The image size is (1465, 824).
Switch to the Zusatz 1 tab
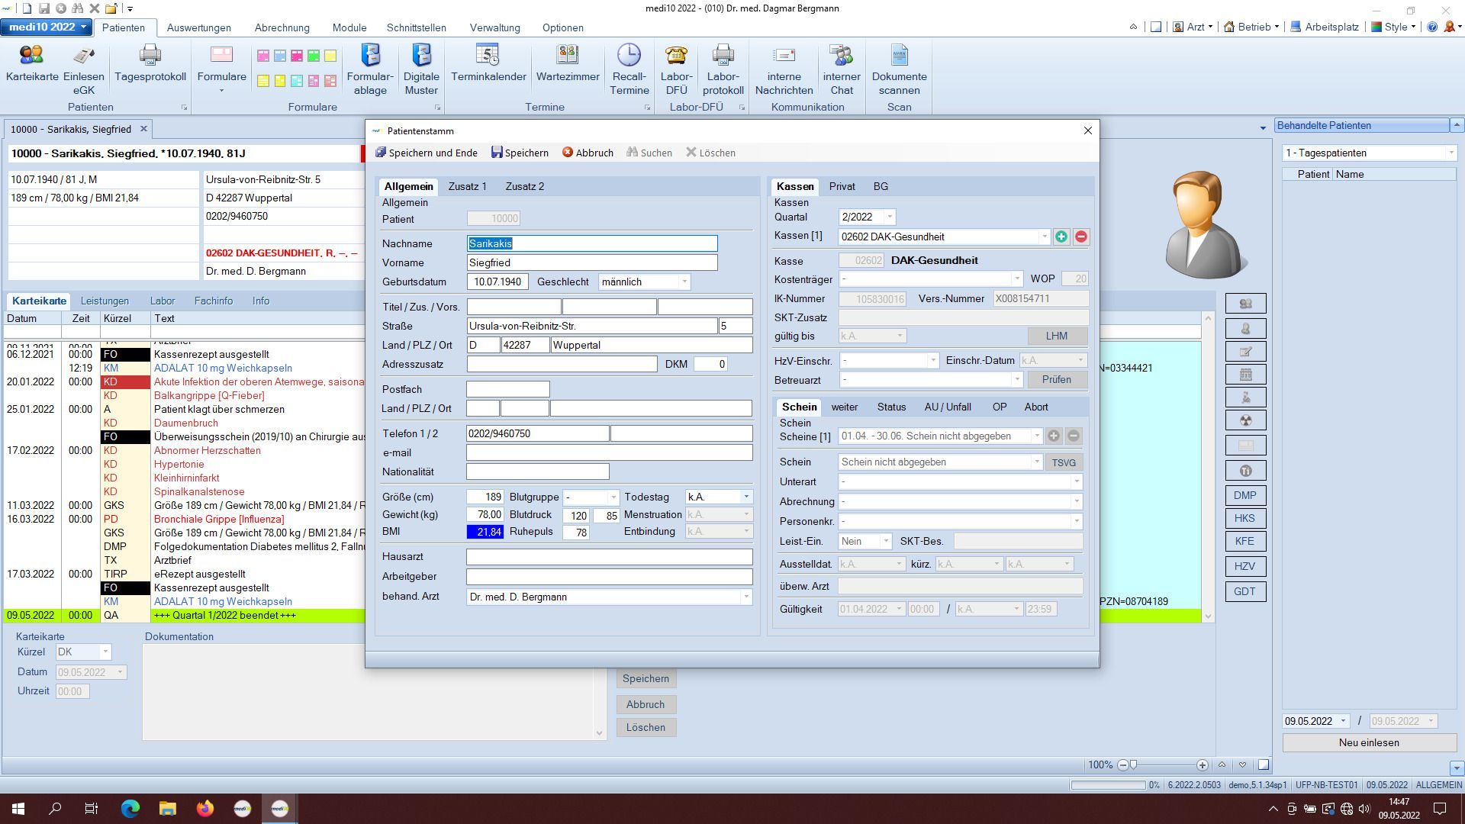467,186
